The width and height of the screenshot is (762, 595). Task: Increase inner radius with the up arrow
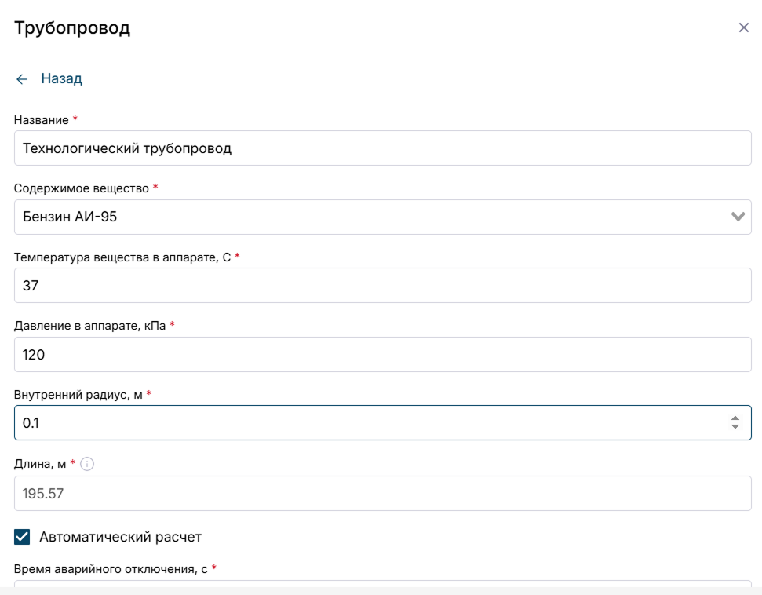(735, 418)
